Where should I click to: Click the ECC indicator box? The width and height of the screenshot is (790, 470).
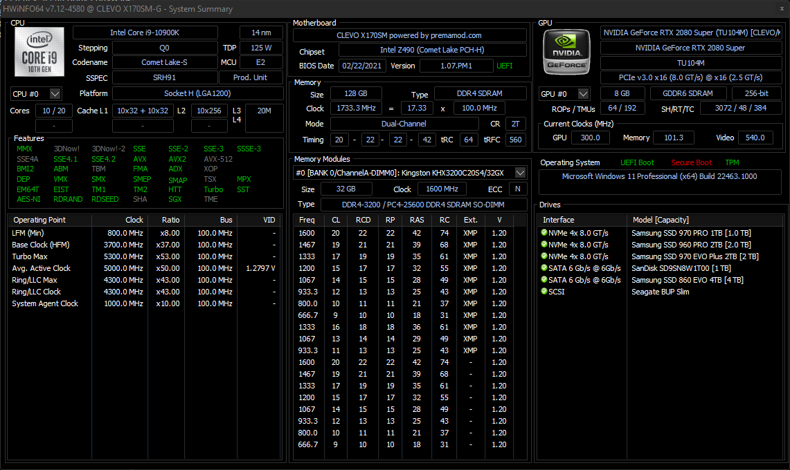point(517,189)
